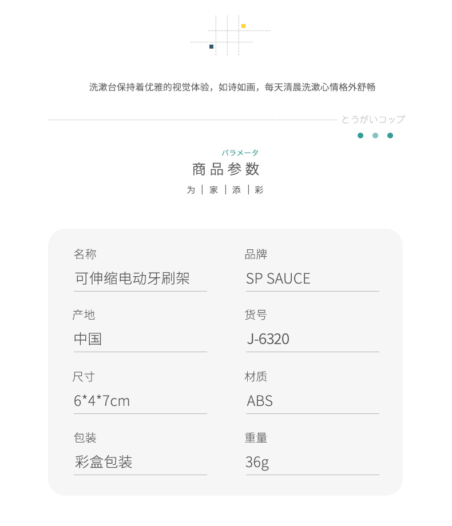The height and width of the screenshot is (526, 452).
Task: Click the dark blue square in the grid decoration
Action: coord(211,46)
